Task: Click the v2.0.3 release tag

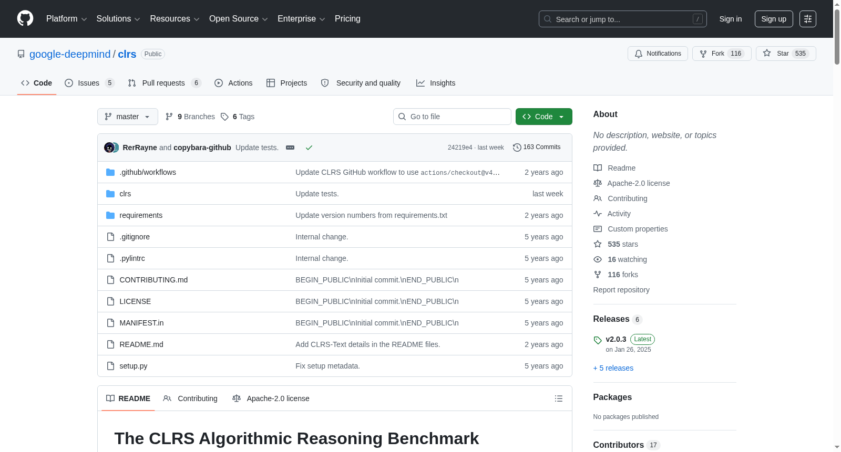Action: [x=616, y=339]
